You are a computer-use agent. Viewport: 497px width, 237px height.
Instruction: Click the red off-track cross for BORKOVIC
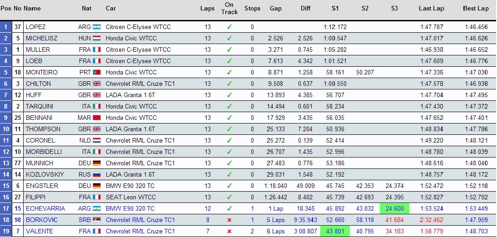[x=229, y=220]
